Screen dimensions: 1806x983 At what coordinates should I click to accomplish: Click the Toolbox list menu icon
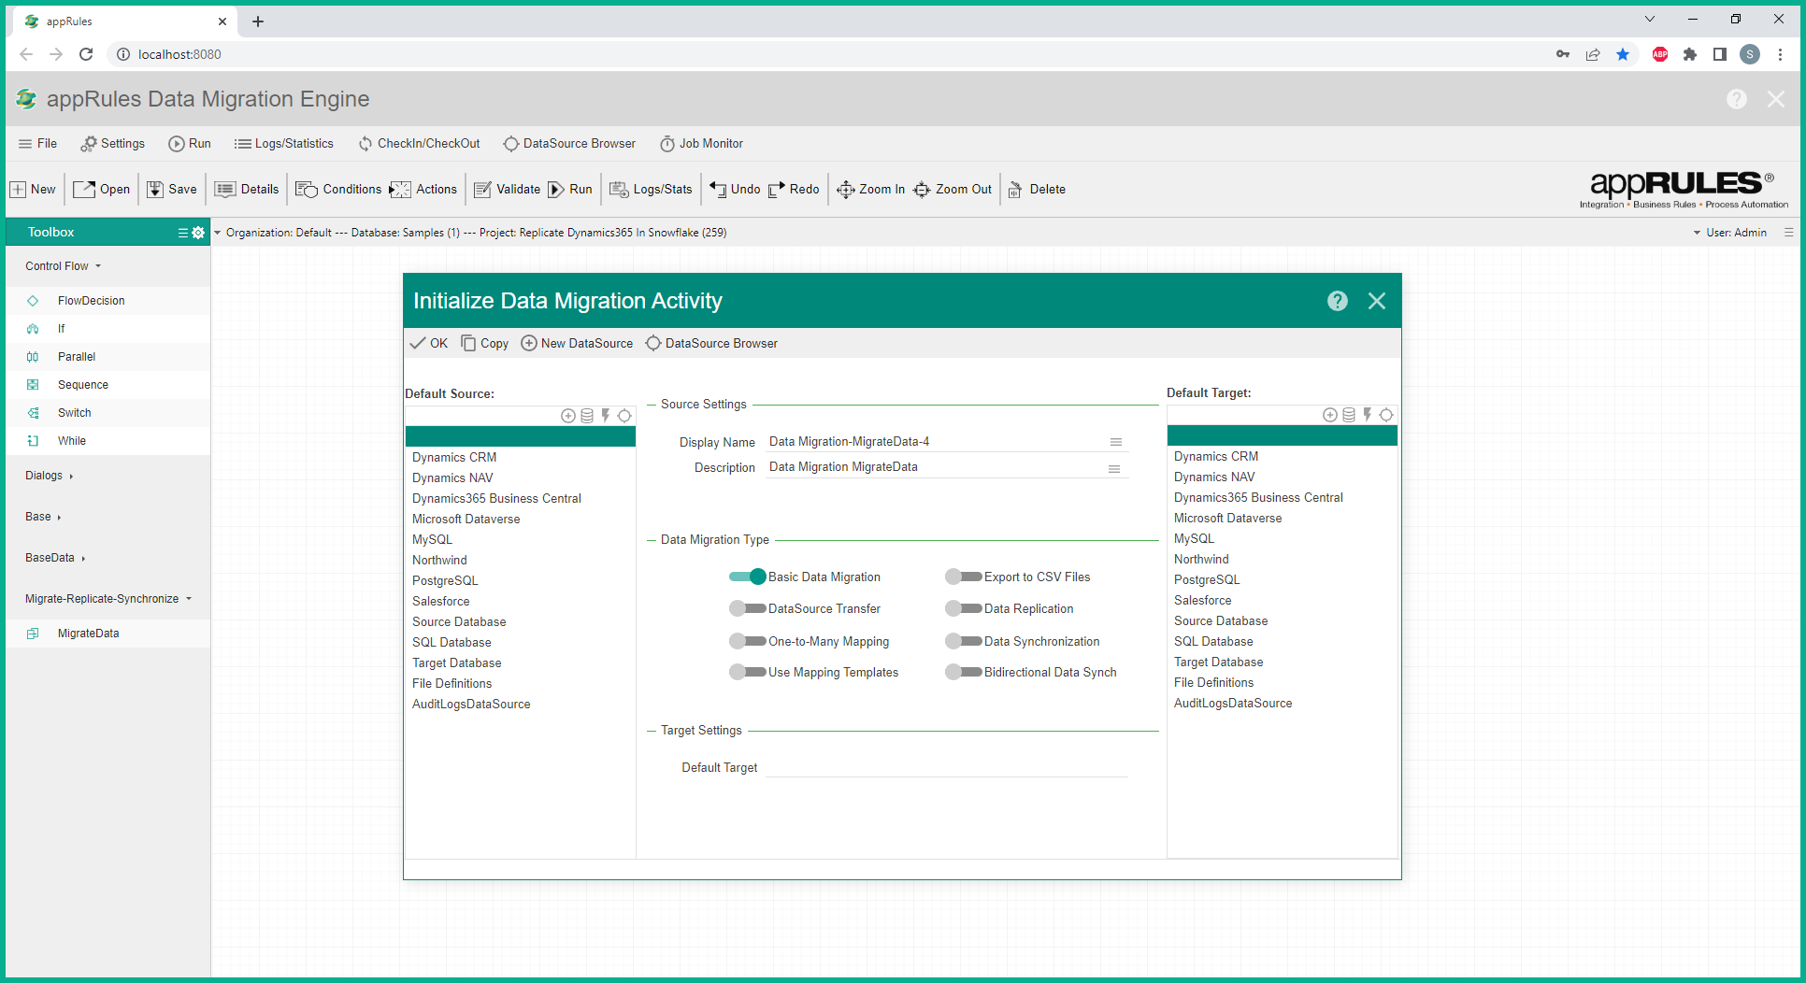(x=183, y=233)
